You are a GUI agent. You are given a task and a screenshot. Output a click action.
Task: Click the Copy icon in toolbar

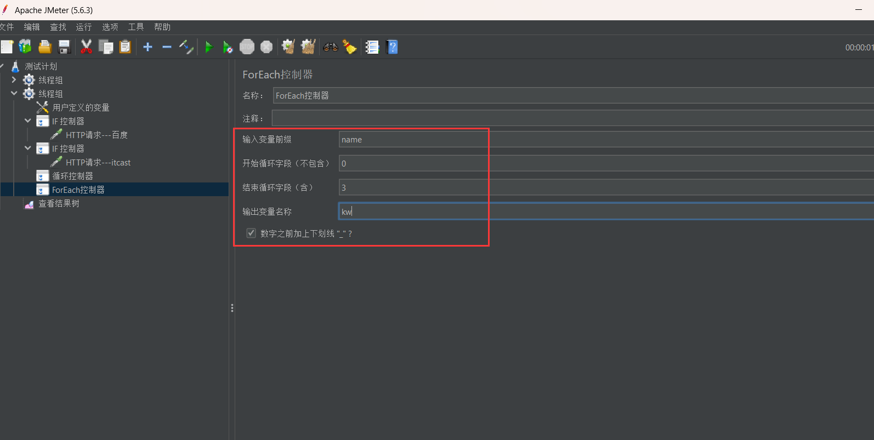point(106,47)
